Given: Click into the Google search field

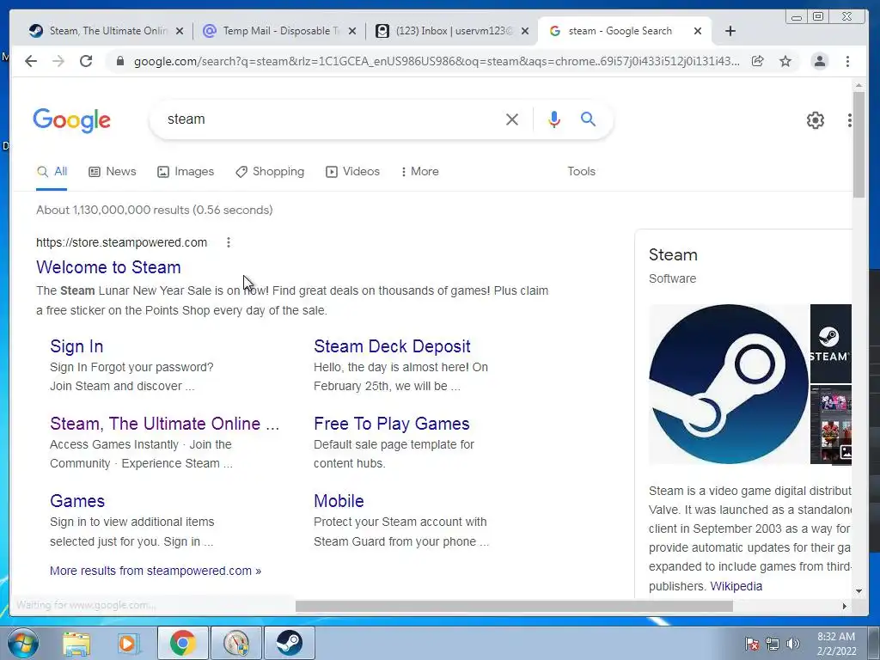Looking at the screenshot, I should coord(331,119).
